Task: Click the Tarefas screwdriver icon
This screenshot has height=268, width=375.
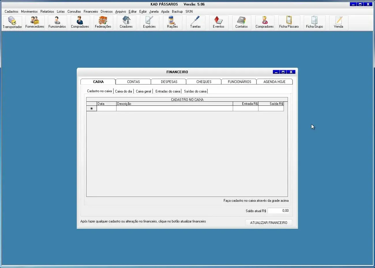Action: coord(195,22)
